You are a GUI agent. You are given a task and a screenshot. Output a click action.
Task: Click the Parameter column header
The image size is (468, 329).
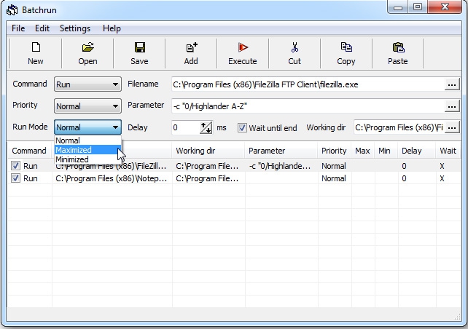[x=281, y=151]
